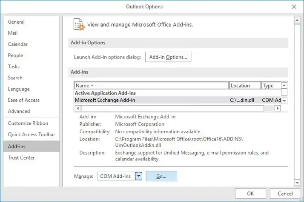The width and height of the screenshot is (304, 202).
Task: Open Quick Access Toolbar settings
Action: pos(32,135)
